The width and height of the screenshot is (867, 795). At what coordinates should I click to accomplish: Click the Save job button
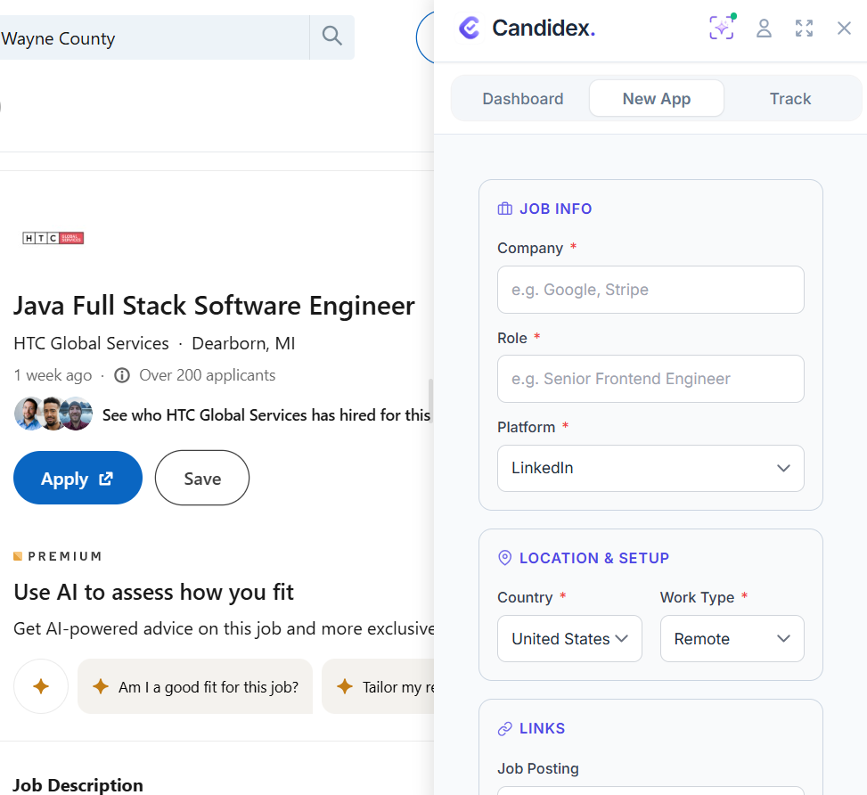click(202, 478)
